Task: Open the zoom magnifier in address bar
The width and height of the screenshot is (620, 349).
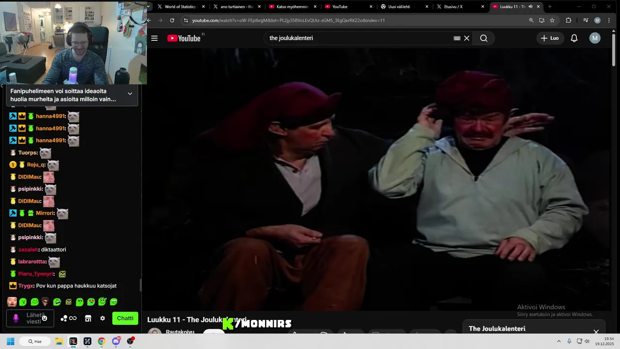Action: coord(531,20)
